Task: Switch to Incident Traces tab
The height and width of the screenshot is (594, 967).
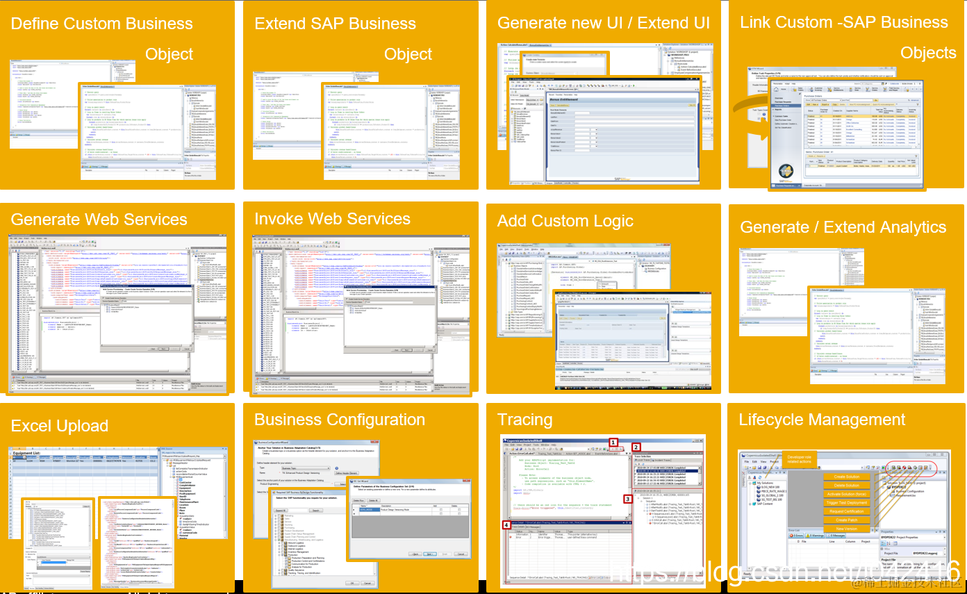Action: pos(661,460)
